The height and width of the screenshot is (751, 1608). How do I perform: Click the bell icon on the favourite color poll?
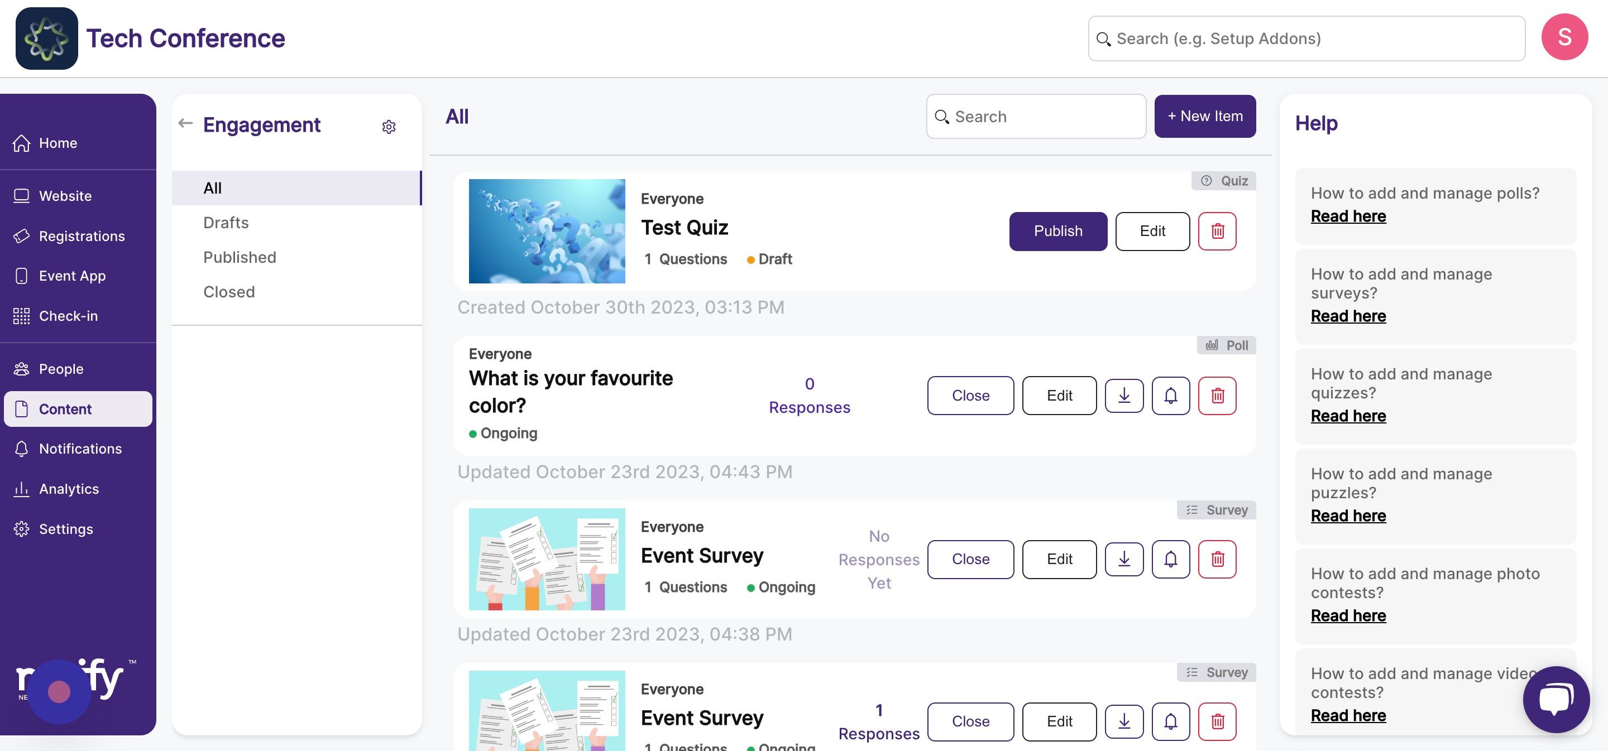point(1170,396)
